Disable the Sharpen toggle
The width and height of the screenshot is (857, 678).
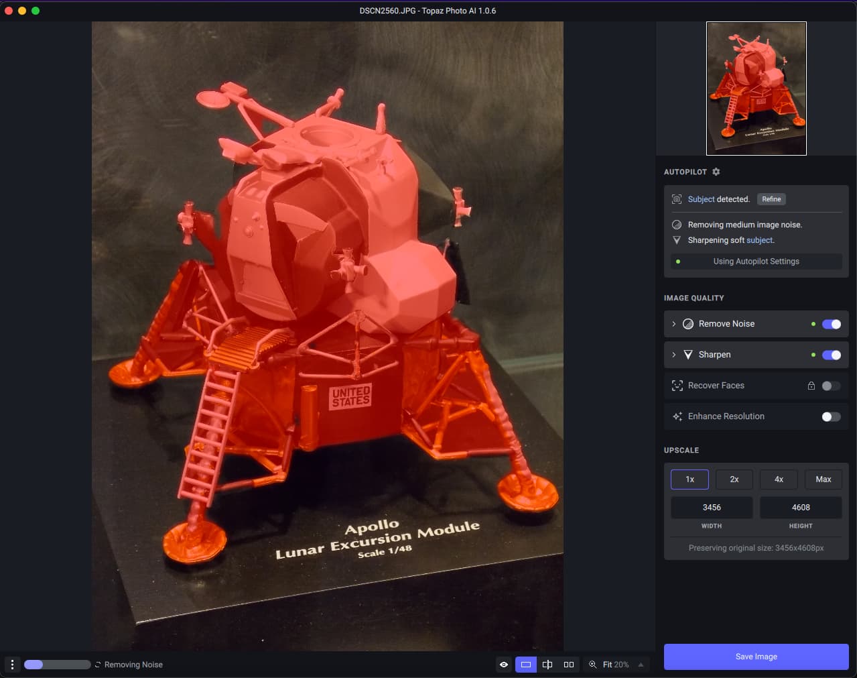pos(831,355)
